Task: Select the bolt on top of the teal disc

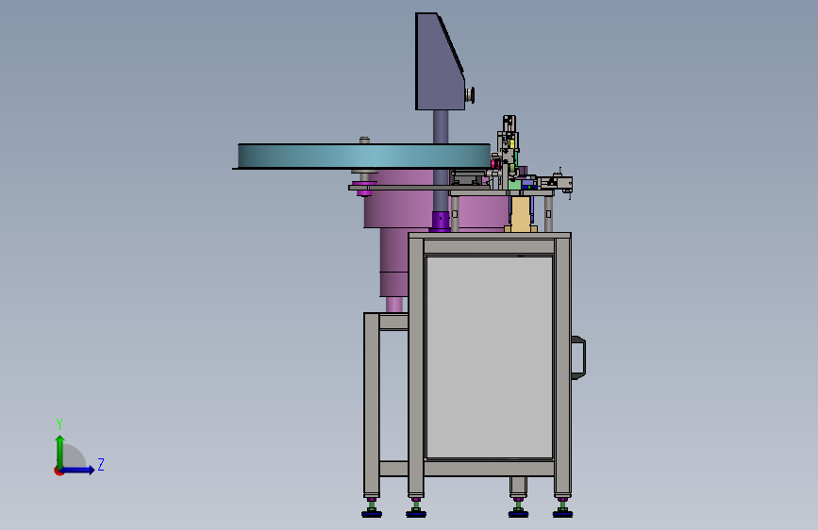Action: [365, 140]
